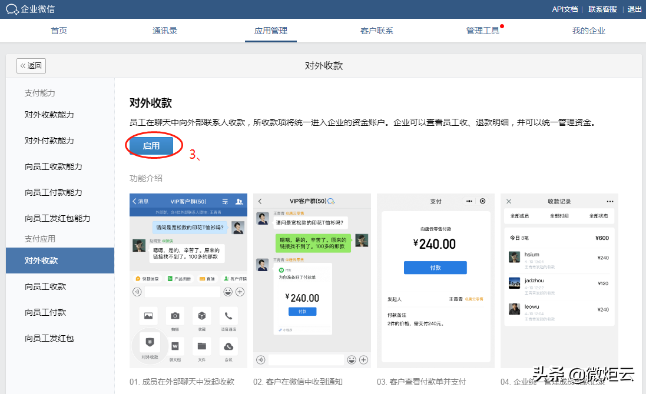Select the 对外收款 shield payment icon
The height and width of the screenshot is (394, 646).
pyautogui.click(x=150, y=342)
